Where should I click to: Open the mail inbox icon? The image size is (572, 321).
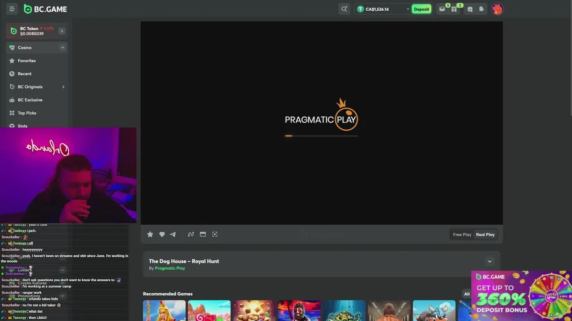[442, 9]
